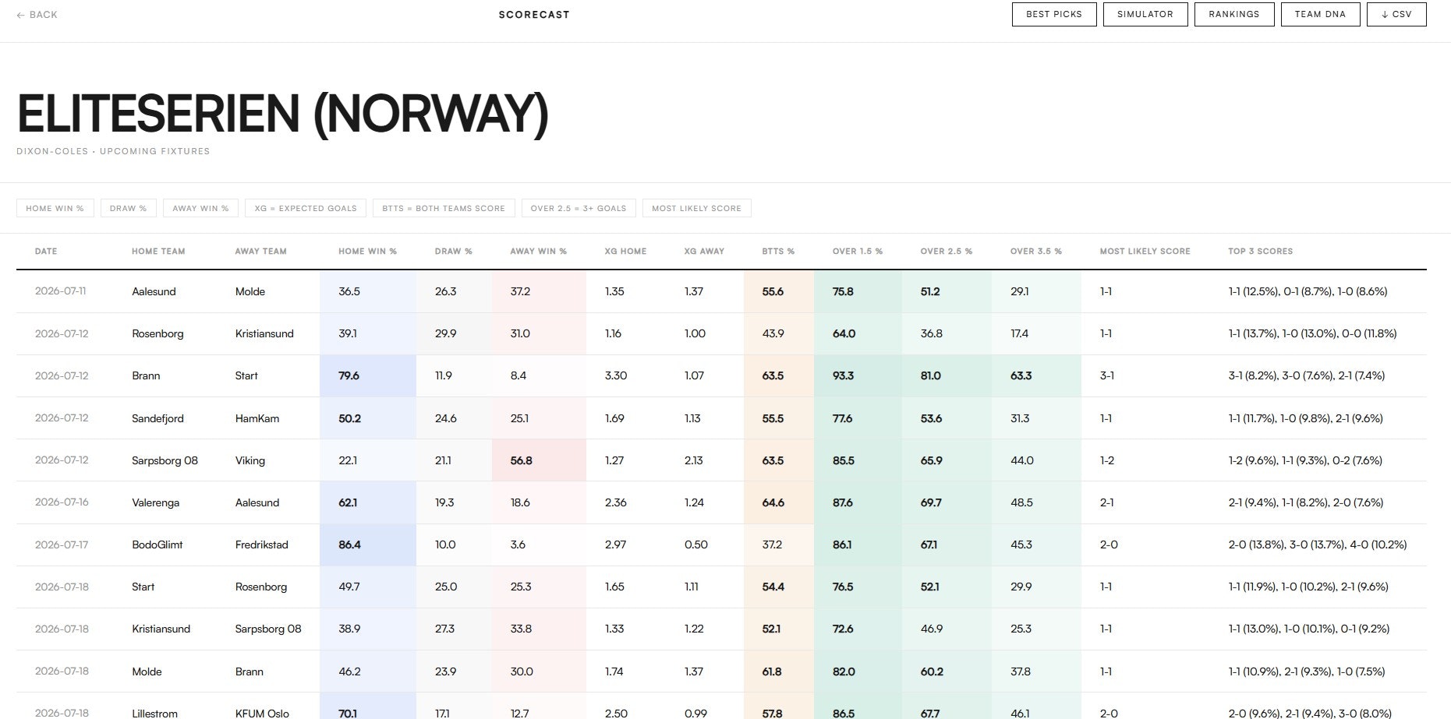Sort by Most Likely Score column header
This screenshot has width=1451, height=719.
pos(1145,251)
